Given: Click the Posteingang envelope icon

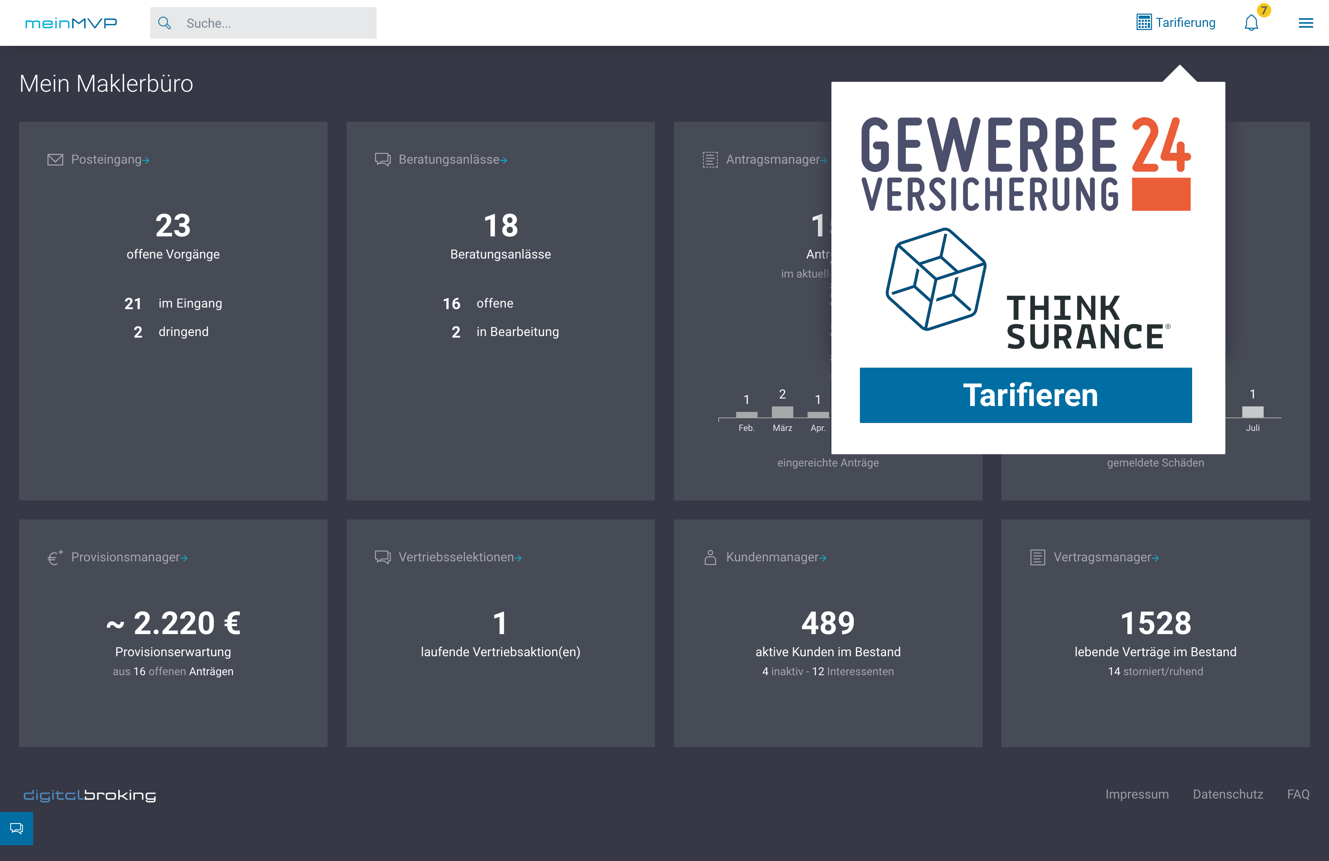Looking at the screenshot, I should pyautogui.click(x=55, y=160).
